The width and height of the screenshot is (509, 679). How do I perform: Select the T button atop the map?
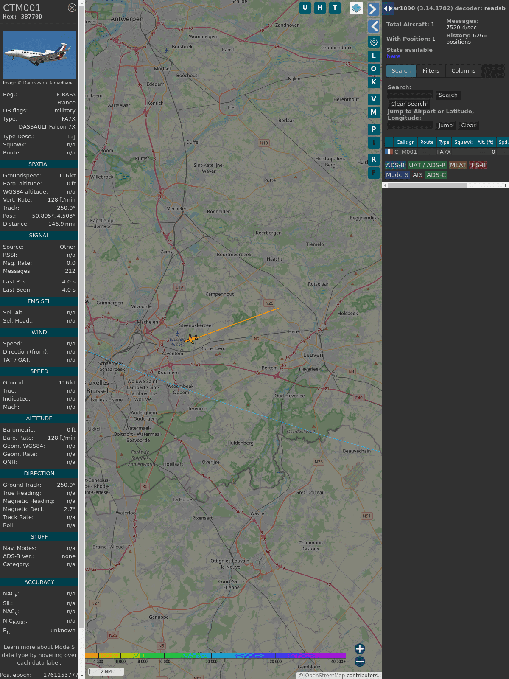point(335,8)
